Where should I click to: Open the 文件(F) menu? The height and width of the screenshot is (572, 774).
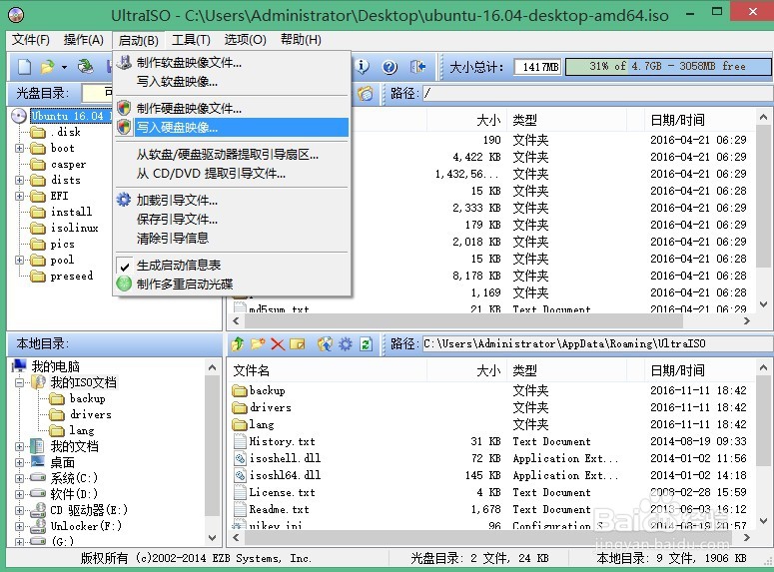pyautogui.click(x=31, y=40)
